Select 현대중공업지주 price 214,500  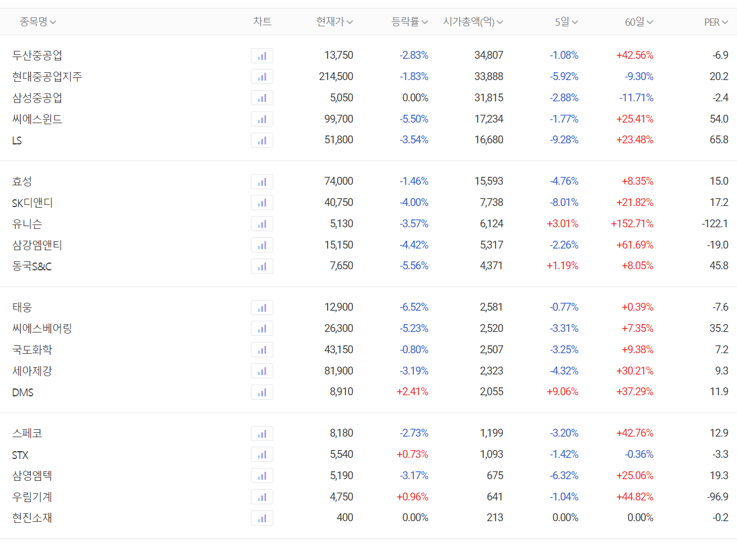click(x=336, y=77)
